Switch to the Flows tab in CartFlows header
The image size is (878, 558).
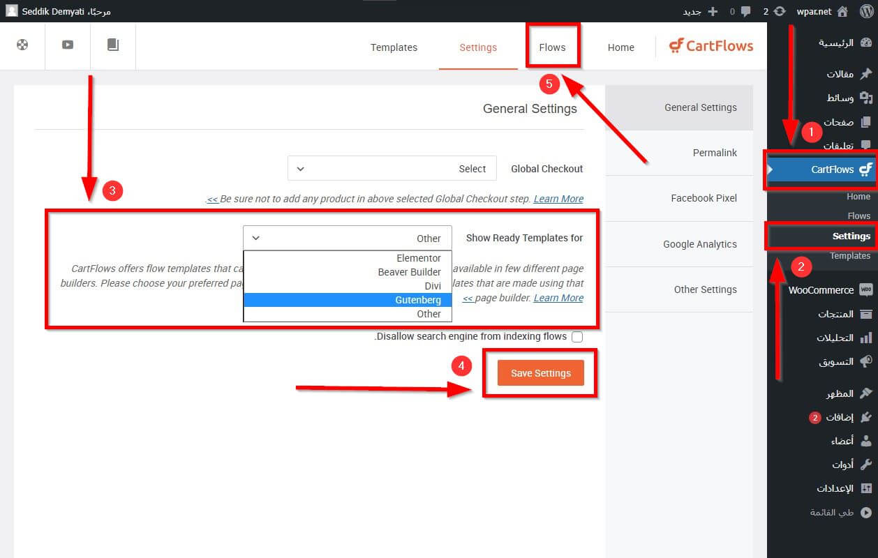552,47
